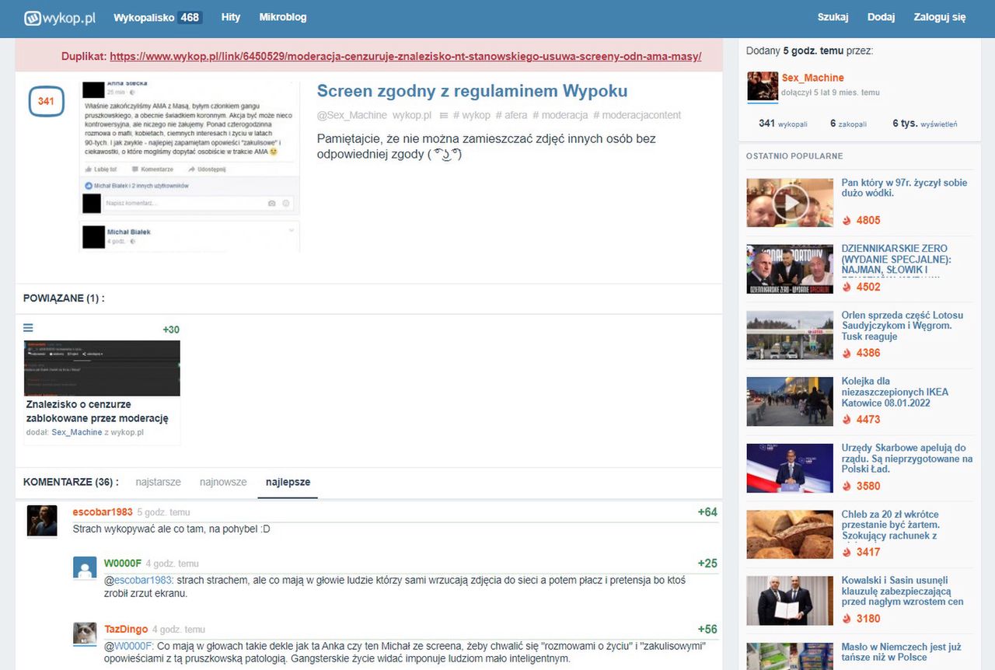995x670 pixels.
Task: Open W0000F username in comments
Action: (x=123, y=564)
